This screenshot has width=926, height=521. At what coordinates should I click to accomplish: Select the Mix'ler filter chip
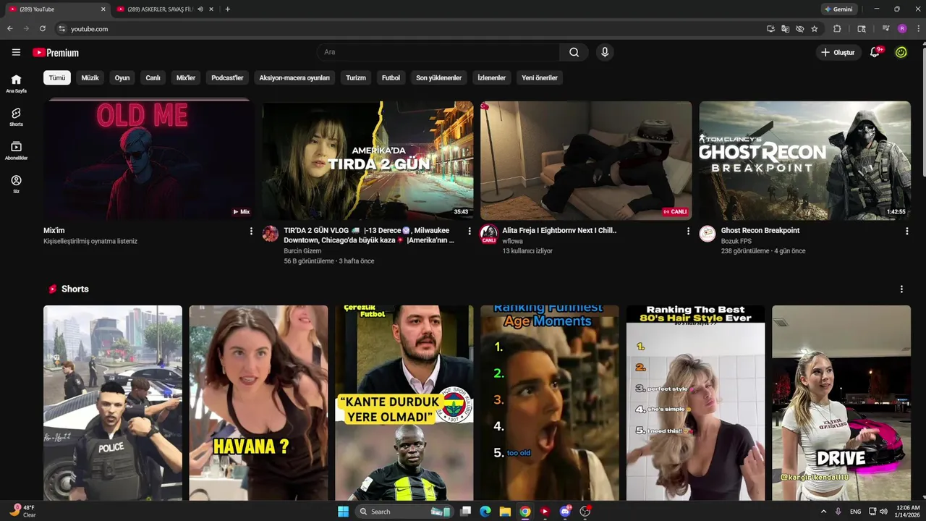pyautogui.click(x=186, y=77)
